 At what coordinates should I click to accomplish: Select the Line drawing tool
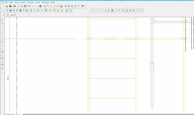click(x=2, y=27)
